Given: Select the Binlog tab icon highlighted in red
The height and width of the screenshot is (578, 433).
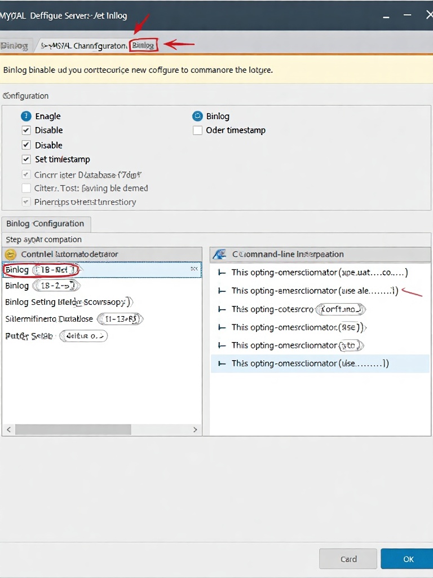Looking at the screenshot, I should (x=143, y=45).
